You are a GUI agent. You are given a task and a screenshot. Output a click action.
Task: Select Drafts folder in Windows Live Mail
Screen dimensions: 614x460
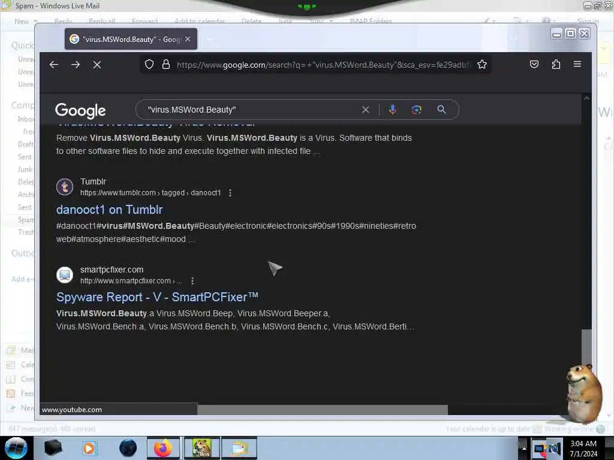[25, 144]
